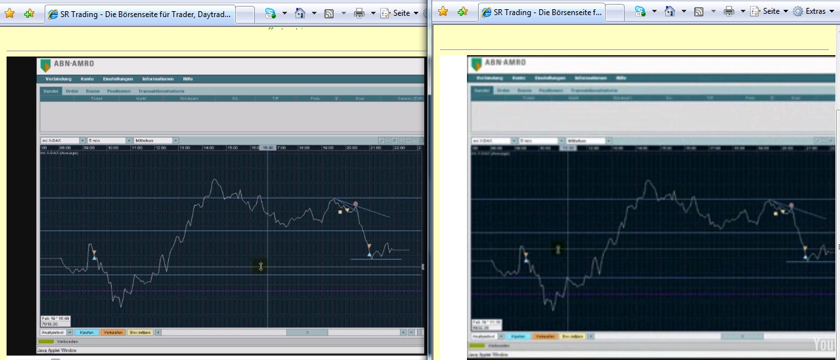Click the Gewinn (EUR) column header in left applet

[410, 99]
